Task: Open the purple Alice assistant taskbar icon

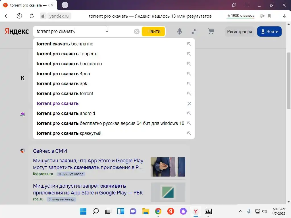Action: pyautogui.click(x=183, y=211)
